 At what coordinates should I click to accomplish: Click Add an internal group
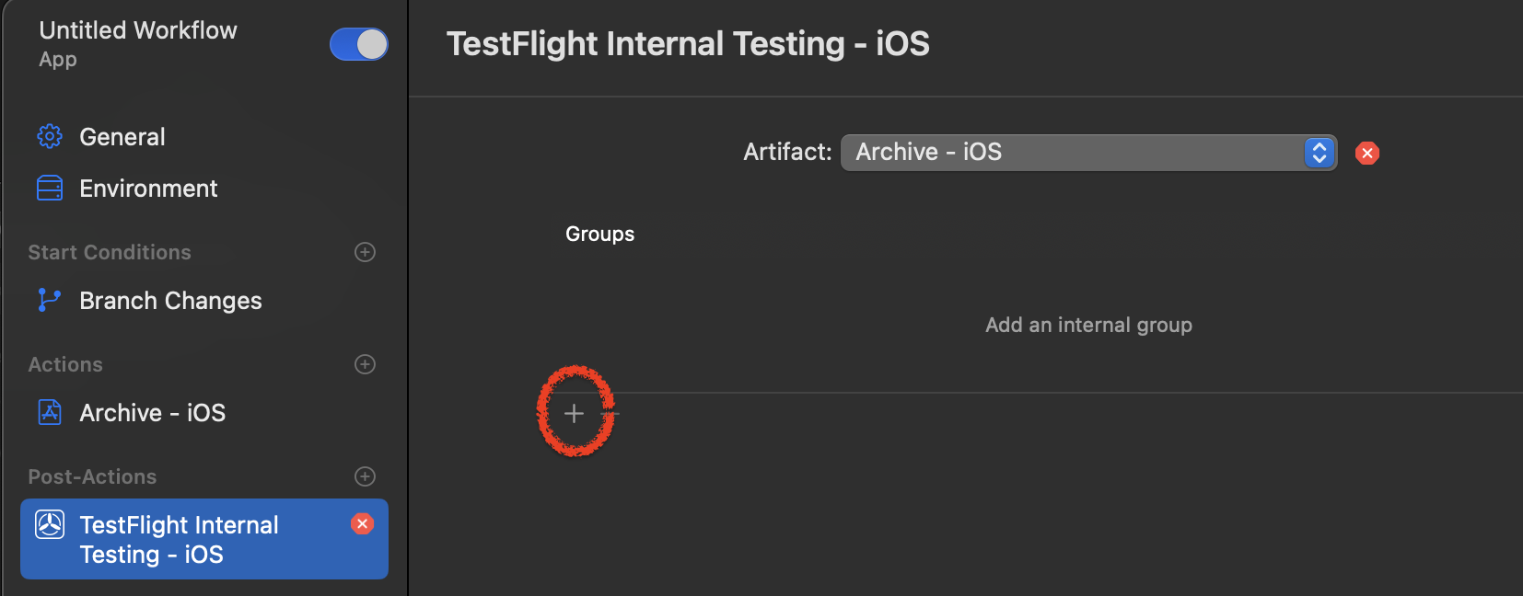1088,325
